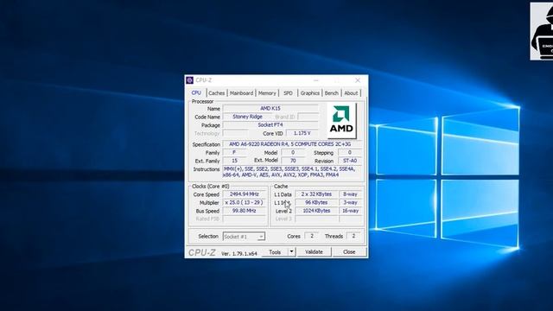Click the Revision value ST-A0

[x=350, y=161]
